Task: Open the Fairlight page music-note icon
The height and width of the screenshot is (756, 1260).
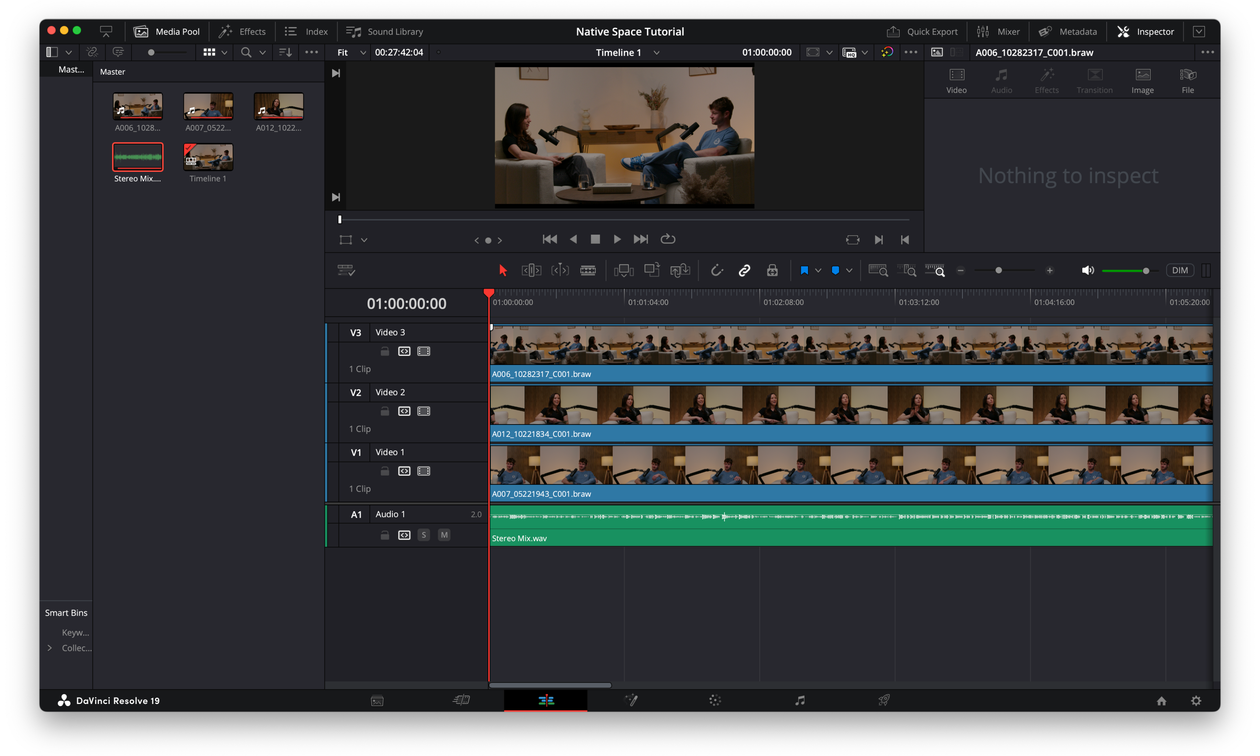Action: pyautogui.click(x=800, y=700)
